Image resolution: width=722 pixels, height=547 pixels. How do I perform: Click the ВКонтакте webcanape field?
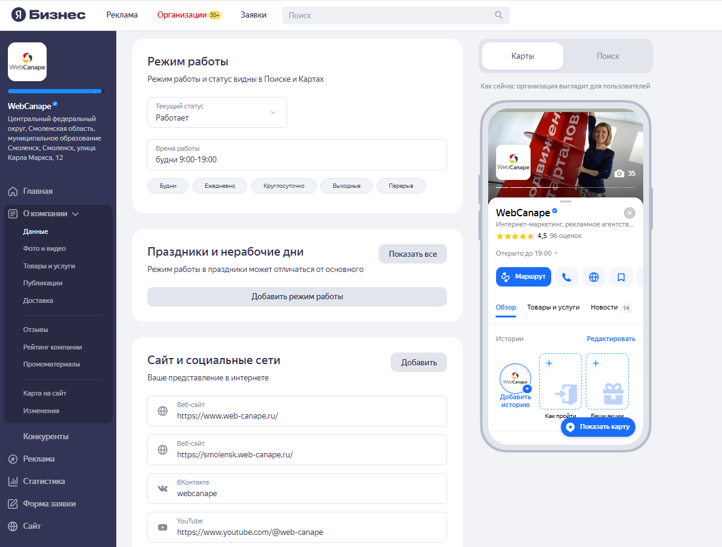(297, 488)
